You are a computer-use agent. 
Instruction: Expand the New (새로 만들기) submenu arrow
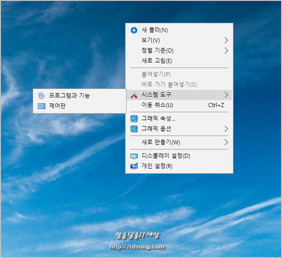coord(226,142)
